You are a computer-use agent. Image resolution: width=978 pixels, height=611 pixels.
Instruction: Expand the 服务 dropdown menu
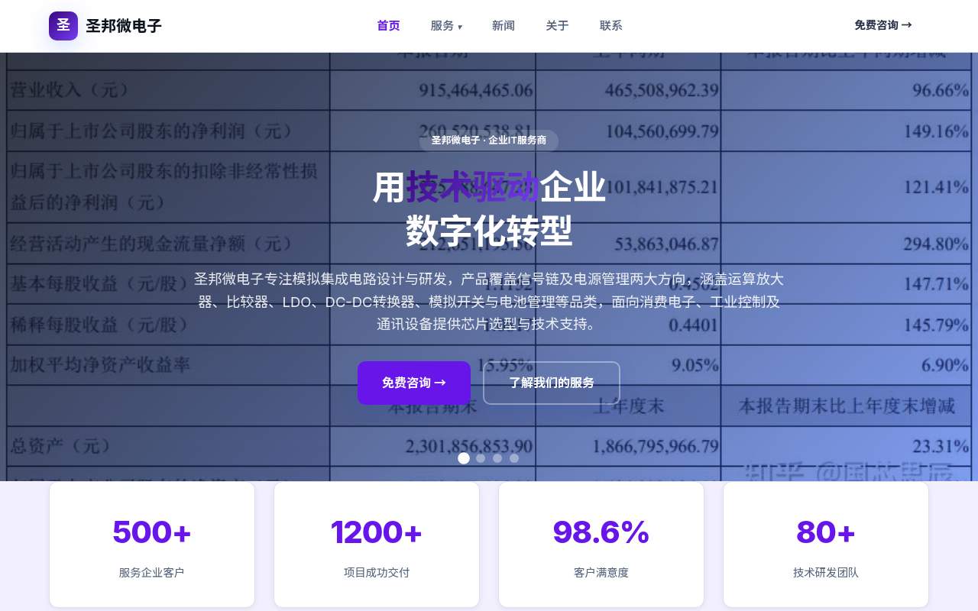[x=446, y=26]
